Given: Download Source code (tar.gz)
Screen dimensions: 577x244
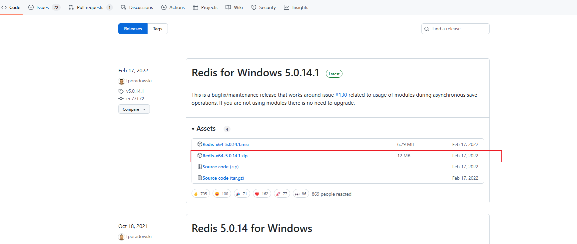Looking at the screenshot, I should (223, 178).
